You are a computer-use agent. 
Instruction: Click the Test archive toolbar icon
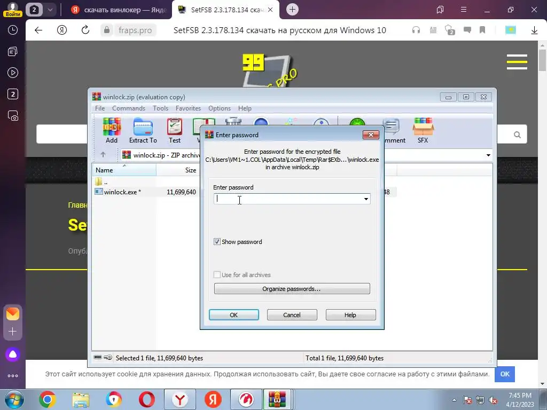click(x=175, y=130)
